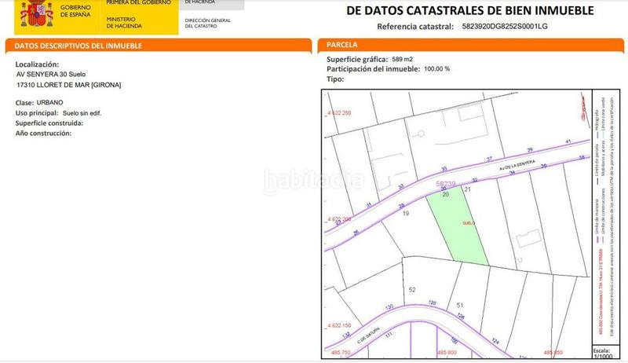
Task: Select parcel number 52 on the map
Action: pos(411,290)
